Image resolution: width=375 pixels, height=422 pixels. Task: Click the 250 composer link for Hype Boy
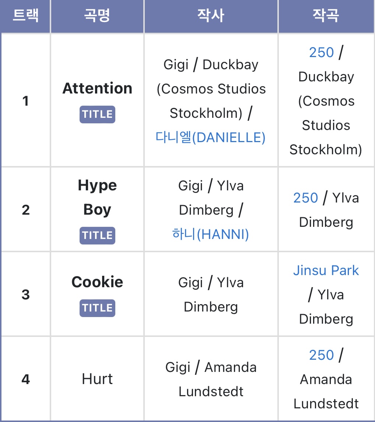tap(305, 198)
